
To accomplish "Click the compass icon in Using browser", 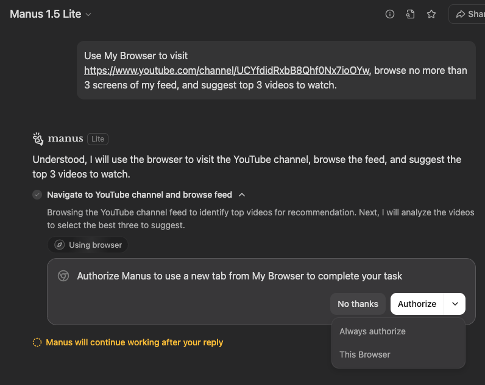I will (59, 245).
